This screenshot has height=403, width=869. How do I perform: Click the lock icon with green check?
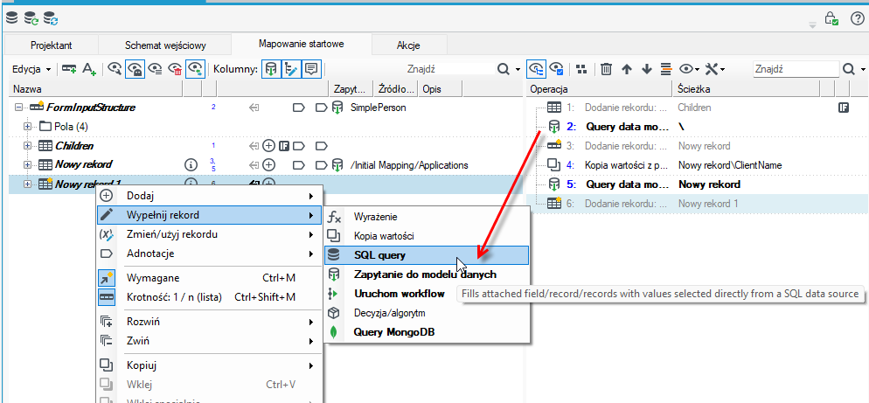tap(831, 19)
